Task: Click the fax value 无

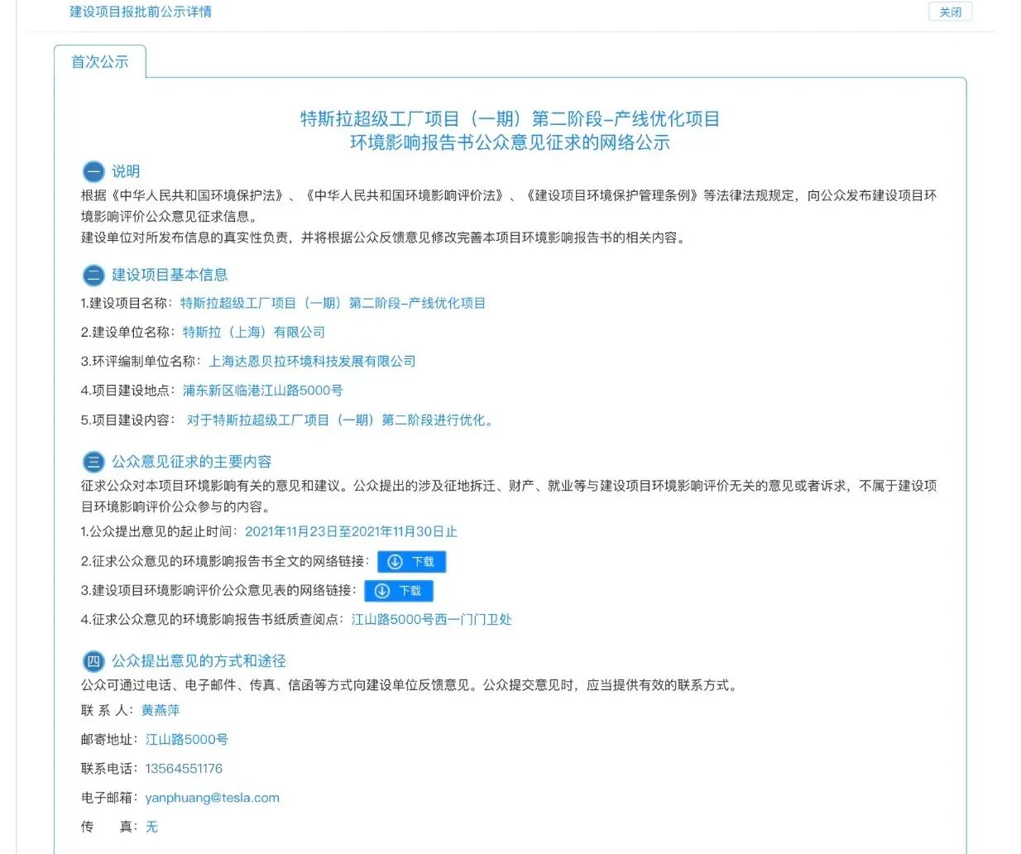Action: coord(151,827)
